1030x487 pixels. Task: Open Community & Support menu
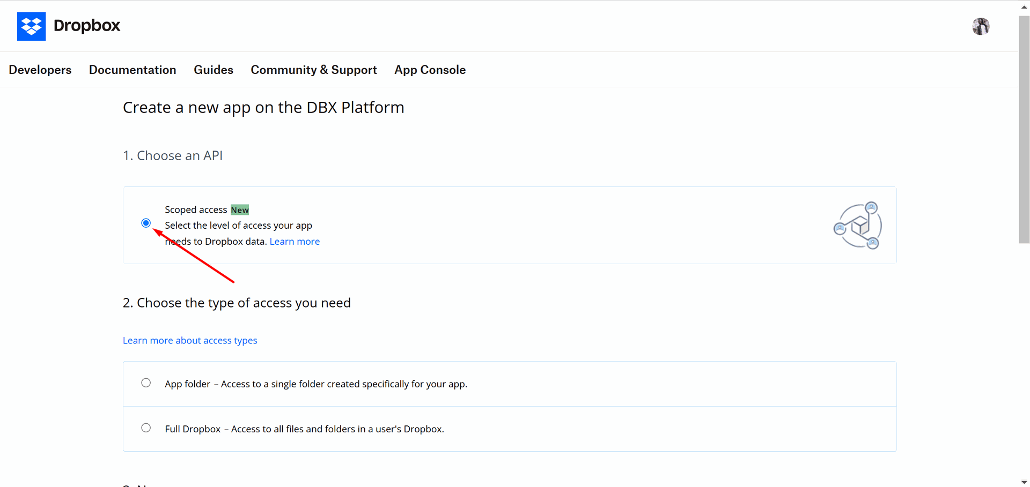coord(314,70)
